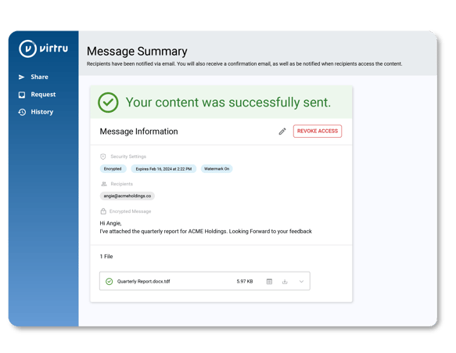Click the Encrypted Message lock icon
The height and width of the screenshot is (353, 456).
click(103, 211)
